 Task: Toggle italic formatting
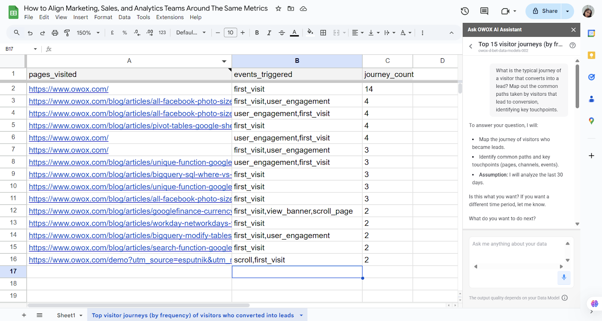tap(269, 33)
